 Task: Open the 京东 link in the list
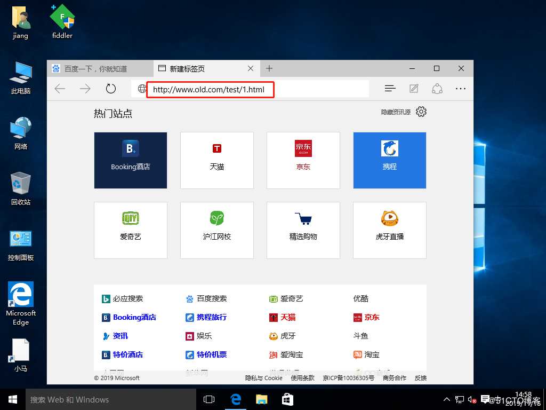pyautogui.click(x=366, y=317)
